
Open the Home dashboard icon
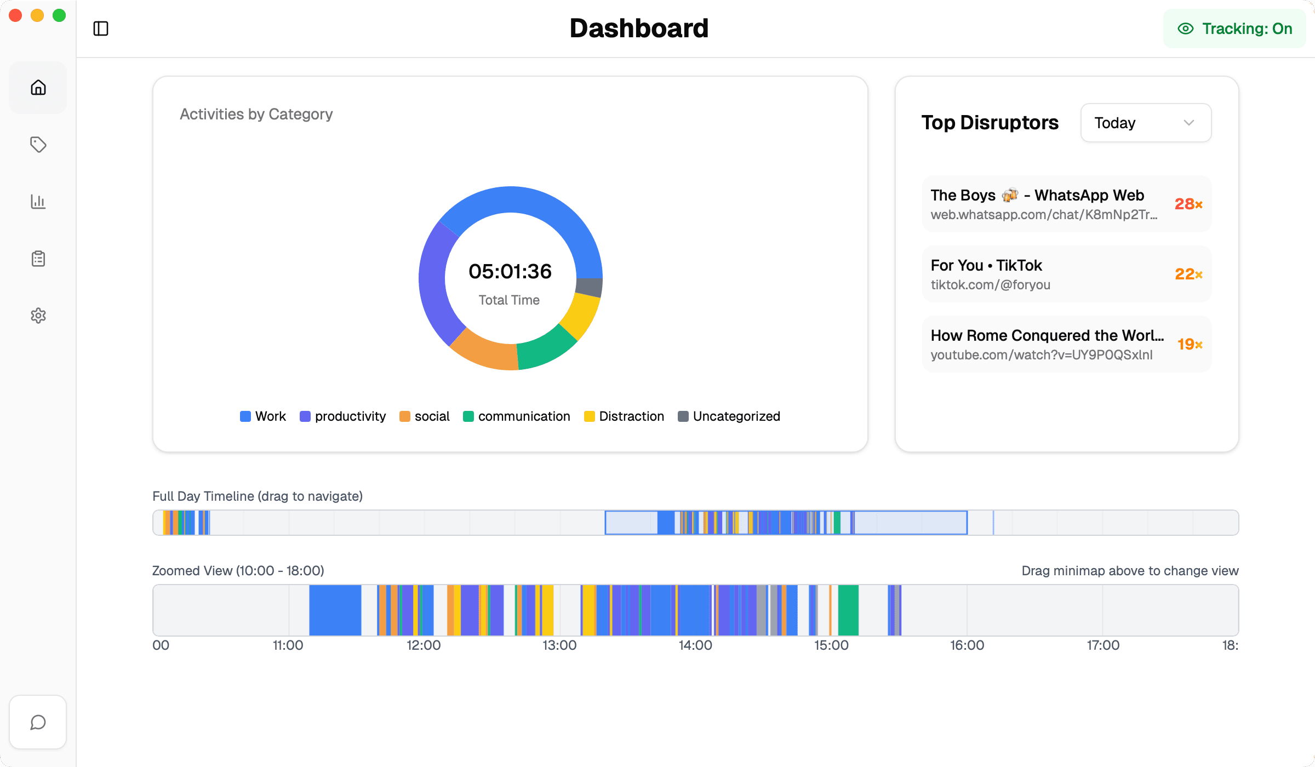[38, 87]
